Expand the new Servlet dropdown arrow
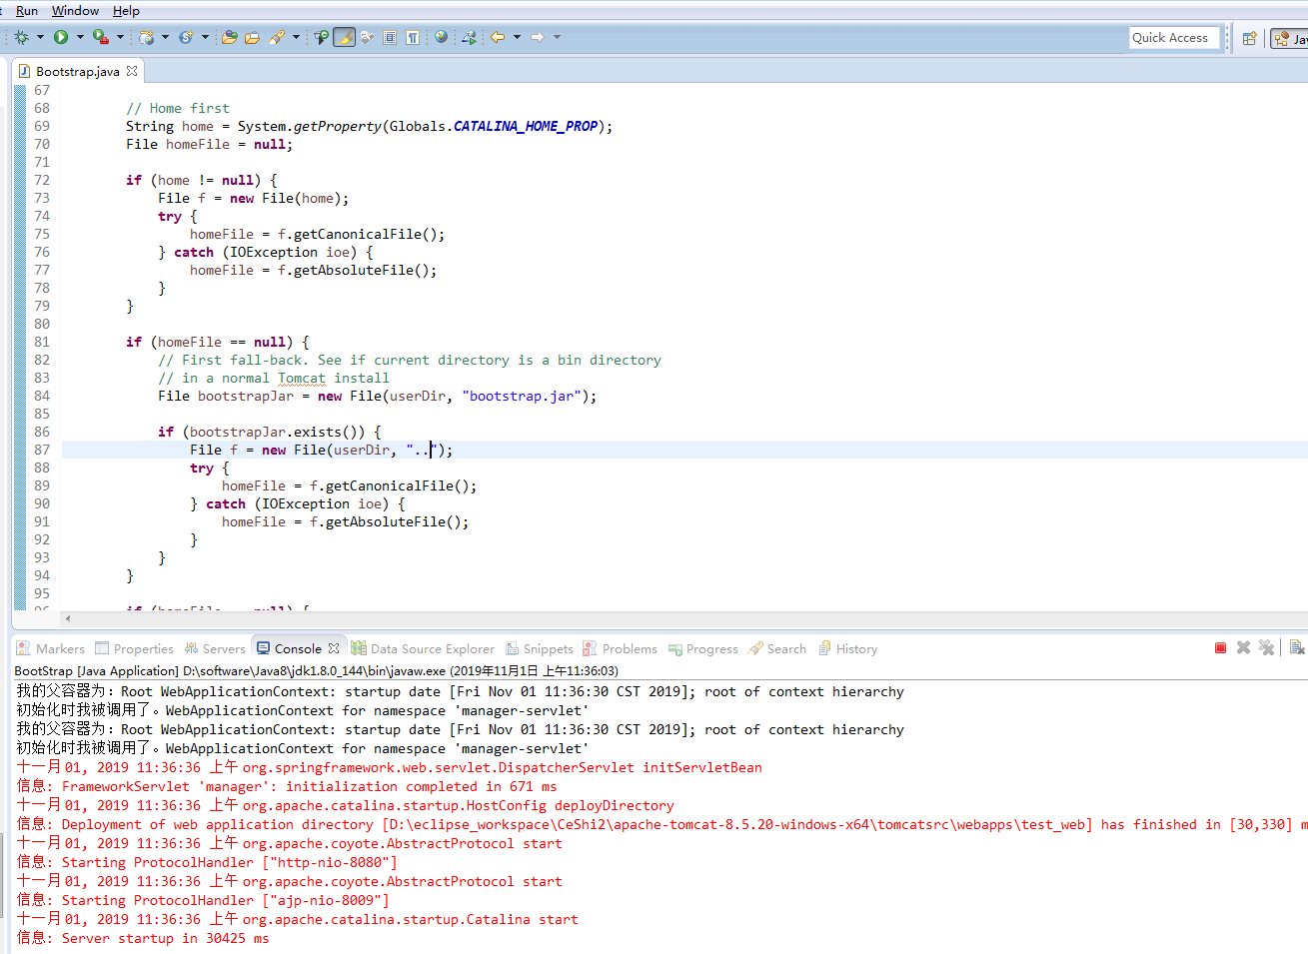This screenshot has width=1308, height=954. (x=205, y=37)
